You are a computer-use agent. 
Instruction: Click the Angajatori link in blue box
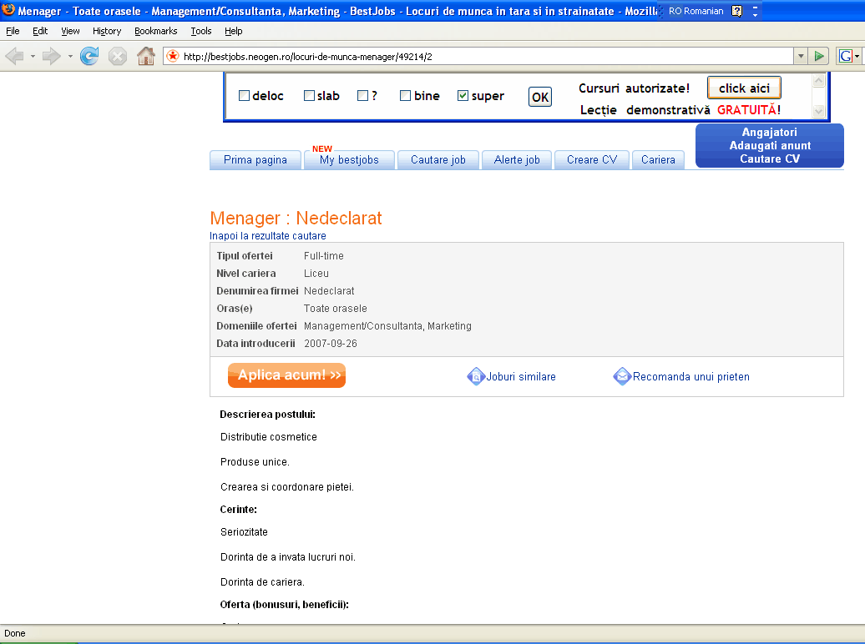770,133
